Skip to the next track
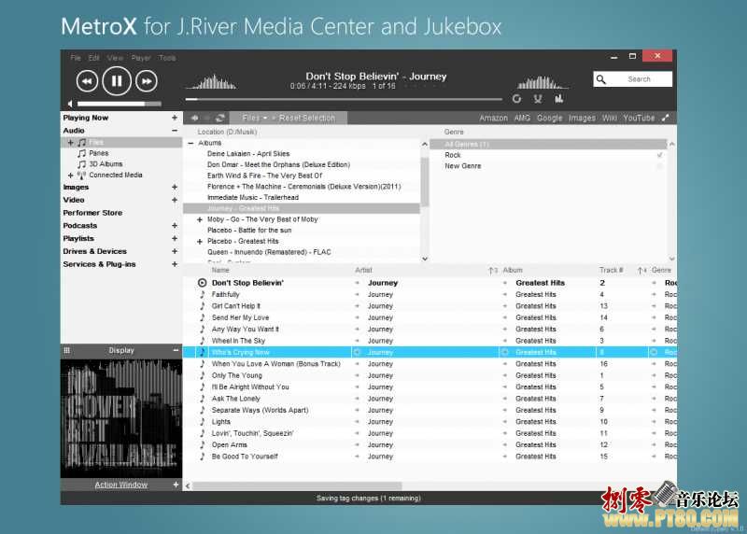747x534 pixels. [x=147, y=81]
